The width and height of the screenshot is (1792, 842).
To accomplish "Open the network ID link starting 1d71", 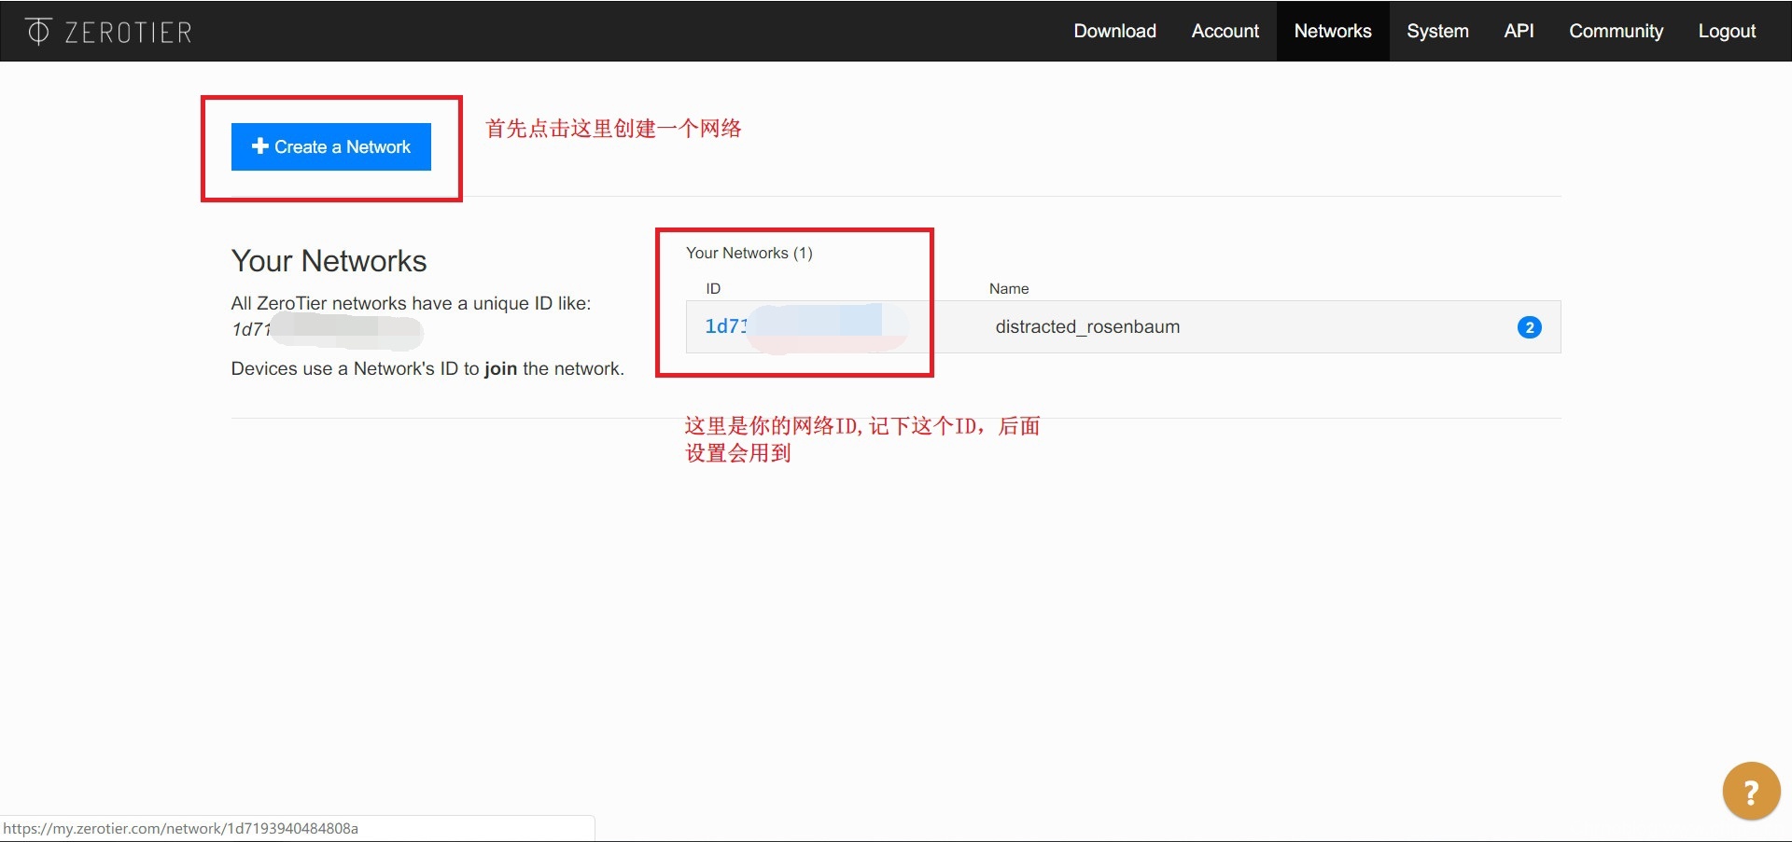I will click(x=726, y=326).
